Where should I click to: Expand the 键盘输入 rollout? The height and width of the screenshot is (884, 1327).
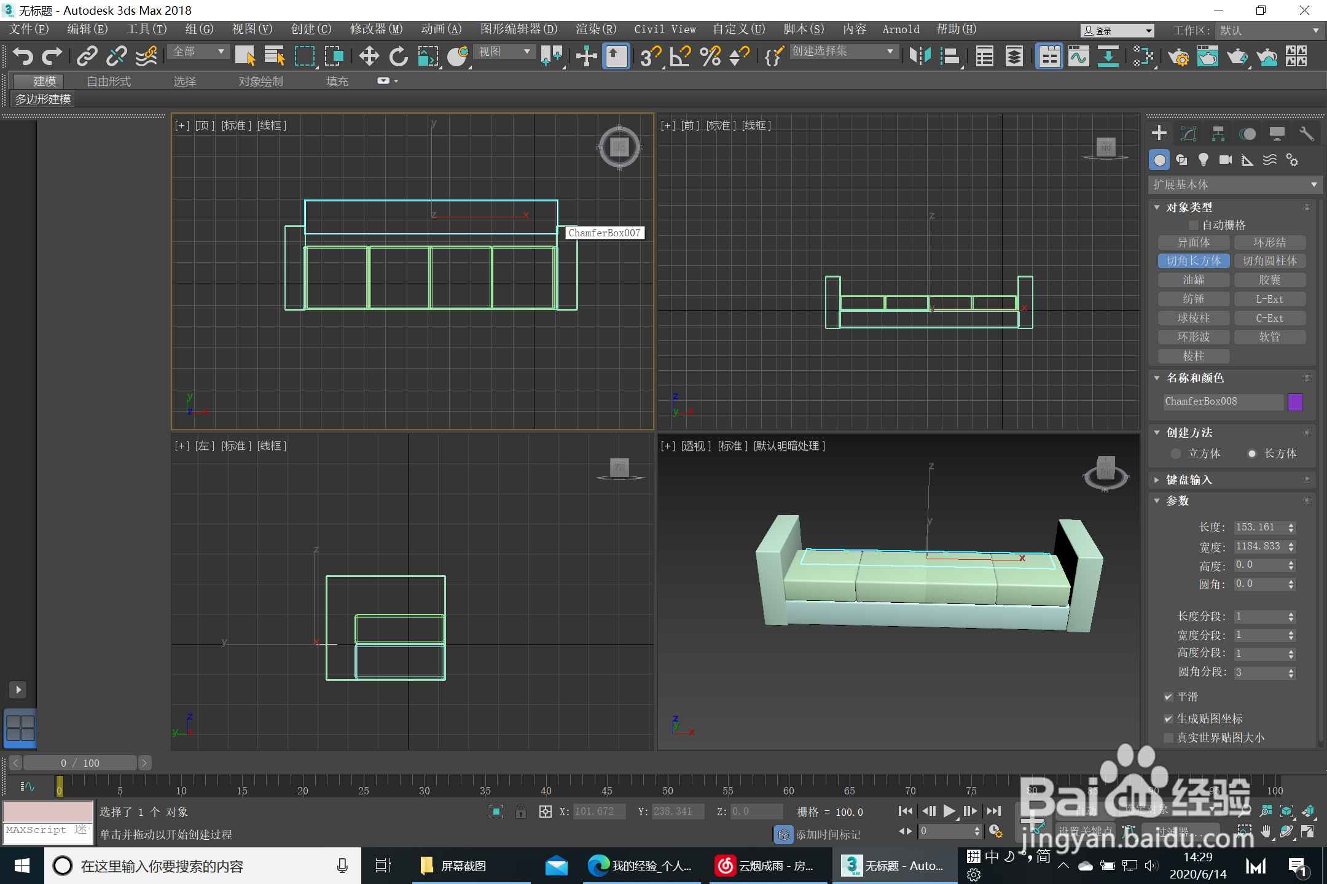(x=1189, y=480)
